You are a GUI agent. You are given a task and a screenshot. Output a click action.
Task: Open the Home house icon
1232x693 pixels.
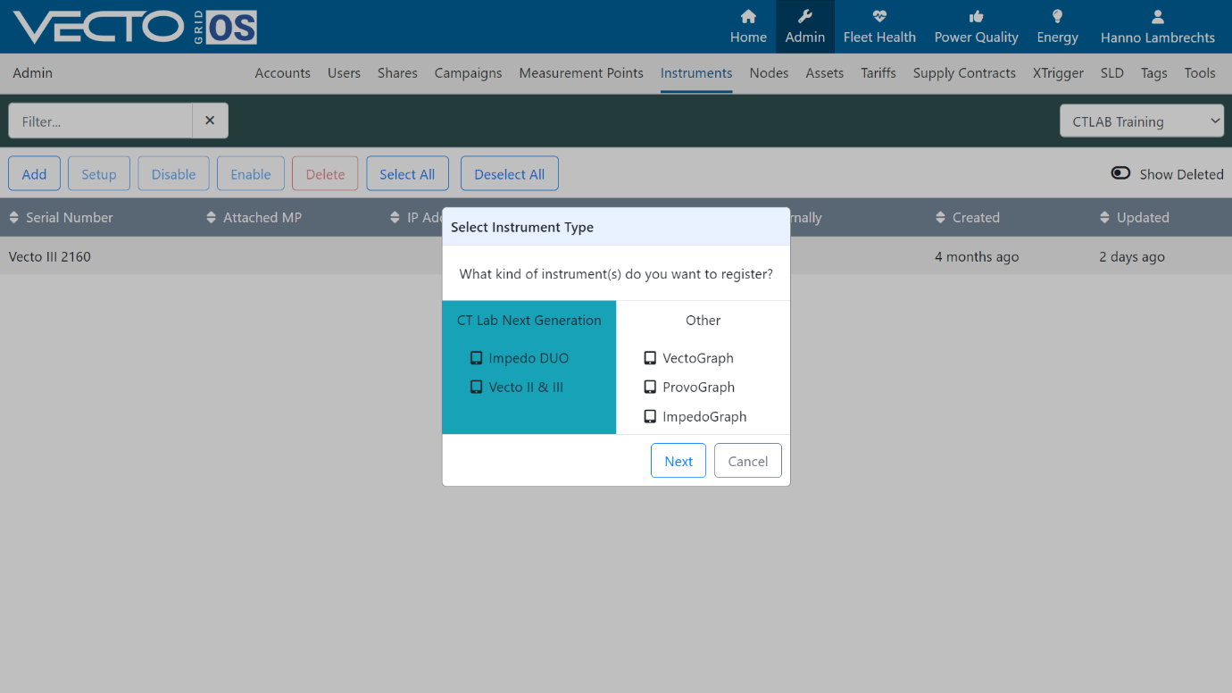pyautogui.click(x=748, y=16)
